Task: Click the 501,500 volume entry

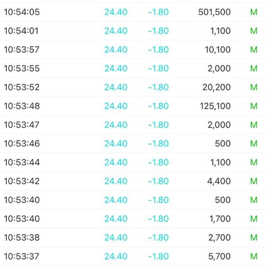Action: point(214,12)
